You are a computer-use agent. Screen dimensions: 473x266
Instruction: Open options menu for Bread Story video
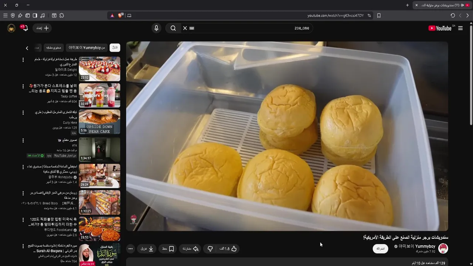click(x=23, y=193)
